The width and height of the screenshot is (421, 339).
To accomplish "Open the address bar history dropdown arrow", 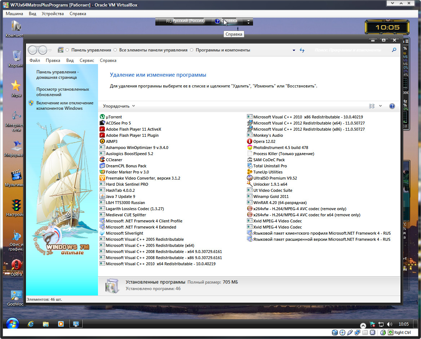I will pos(294,50).
